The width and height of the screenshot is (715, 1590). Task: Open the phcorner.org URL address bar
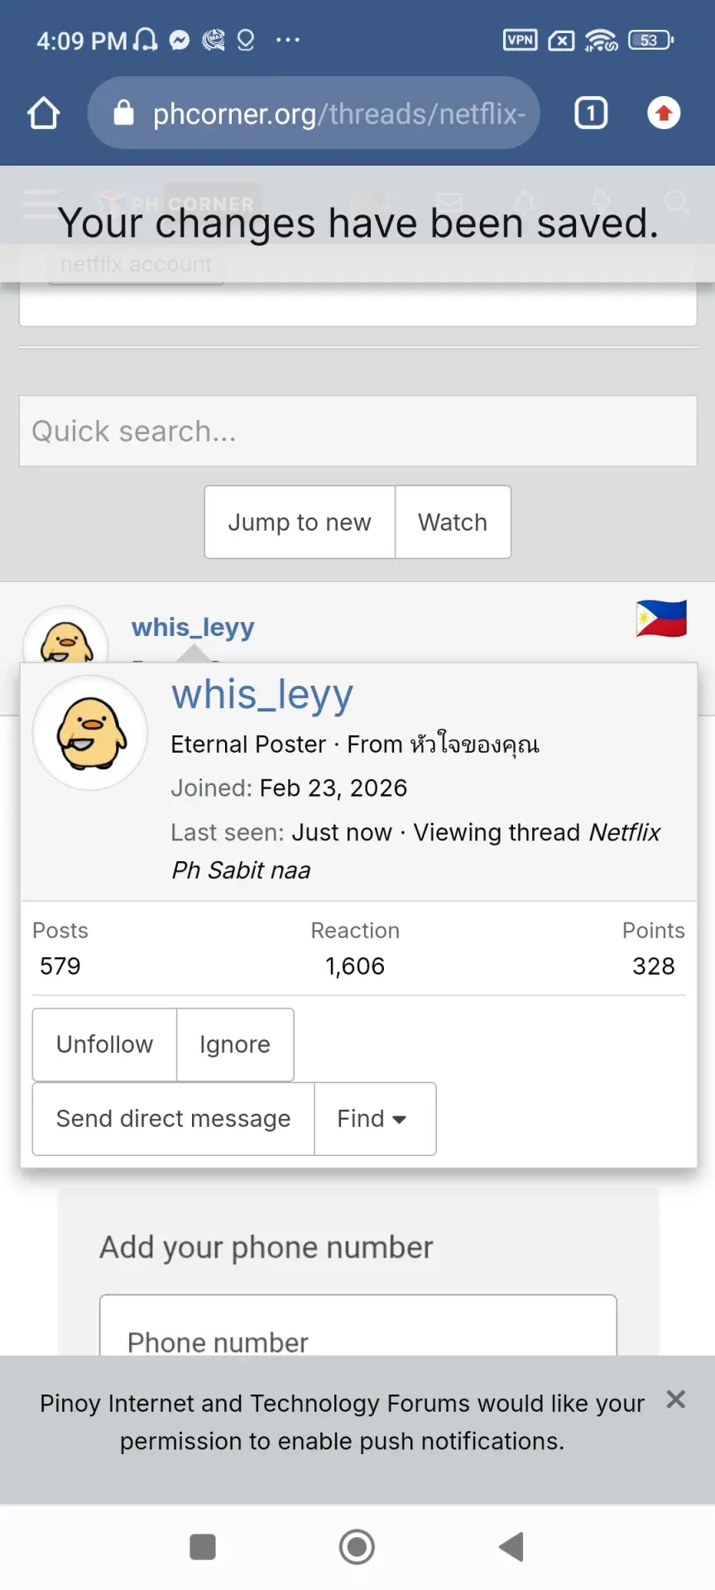(x=314, y=113)
